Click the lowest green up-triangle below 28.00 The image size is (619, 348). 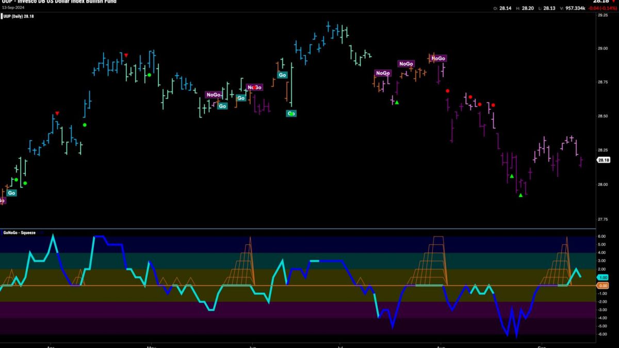pos(520,195)
